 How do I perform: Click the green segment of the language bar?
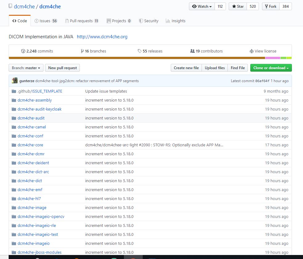tap(283, 58)
